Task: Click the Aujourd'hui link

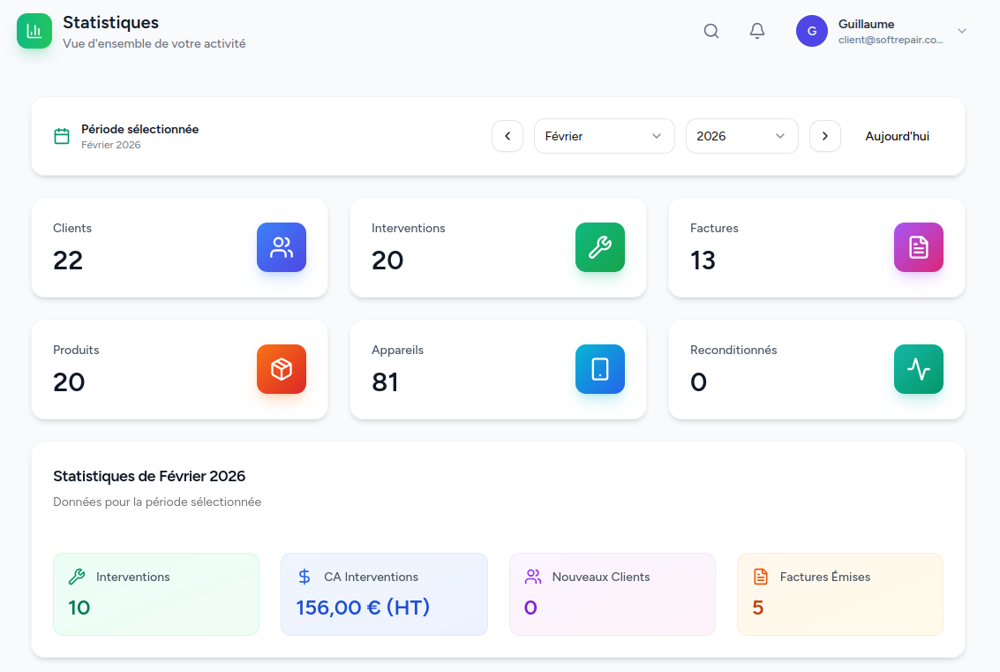Action: [x=897, y=135]
